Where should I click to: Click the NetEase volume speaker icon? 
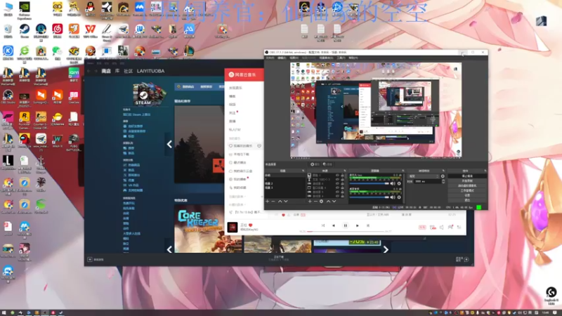tap(442, 227)
